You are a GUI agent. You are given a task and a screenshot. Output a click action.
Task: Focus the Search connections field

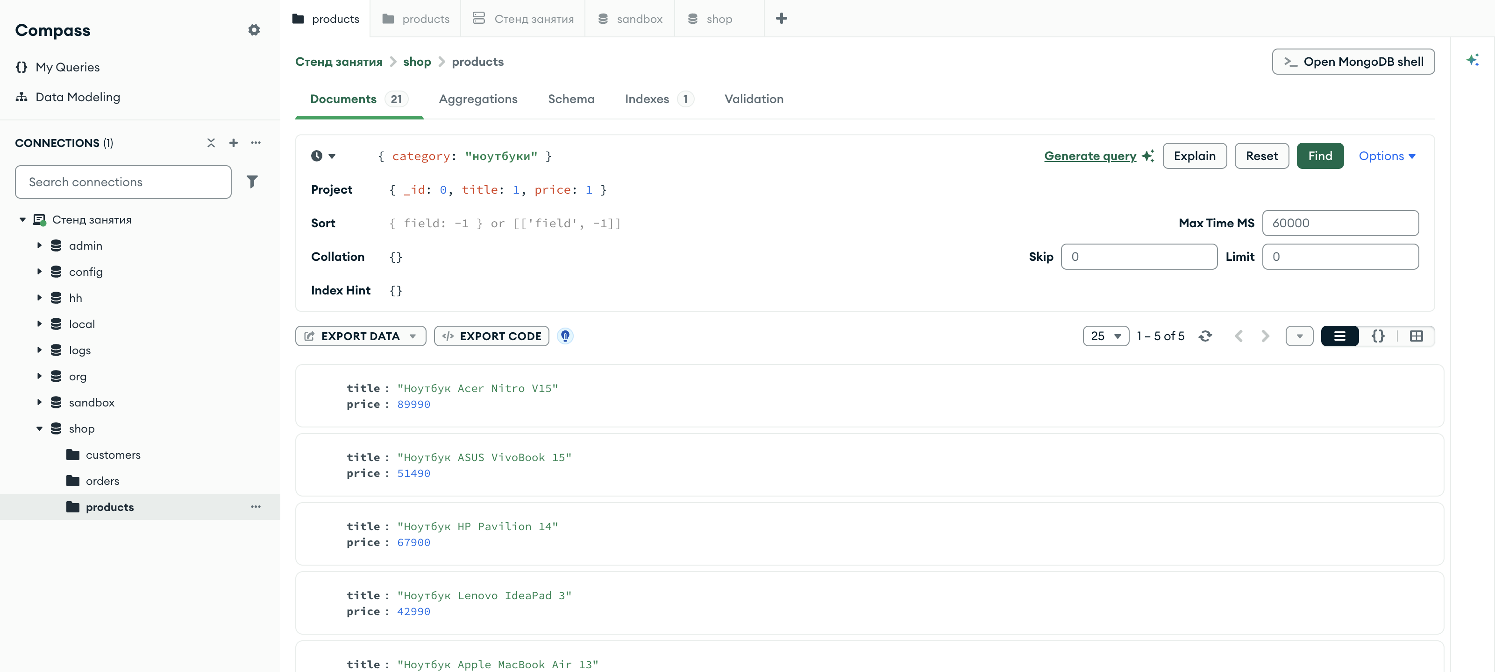click(x=123, y=182)
